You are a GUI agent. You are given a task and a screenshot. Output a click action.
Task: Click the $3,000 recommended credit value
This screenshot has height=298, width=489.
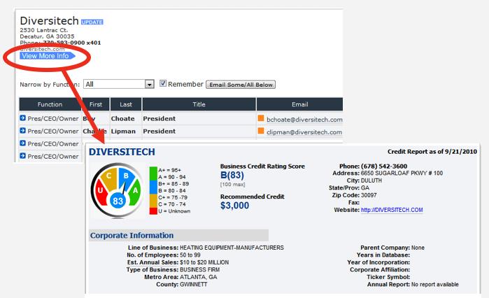(x=234, y=206)
